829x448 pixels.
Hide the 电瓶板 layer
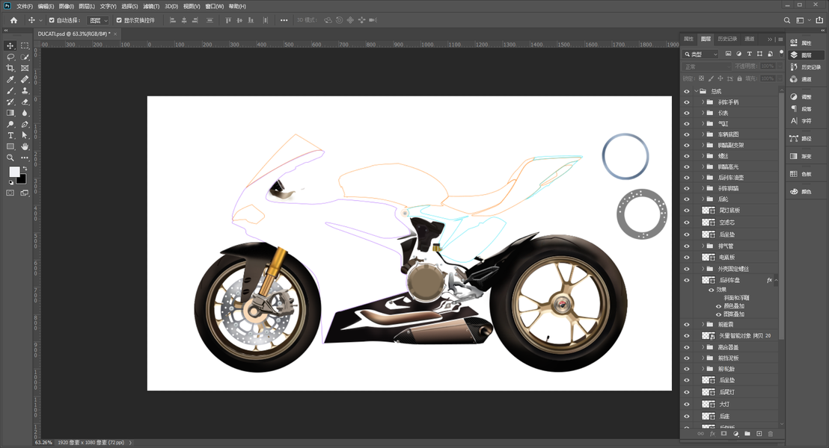click(x=687, y=258)
